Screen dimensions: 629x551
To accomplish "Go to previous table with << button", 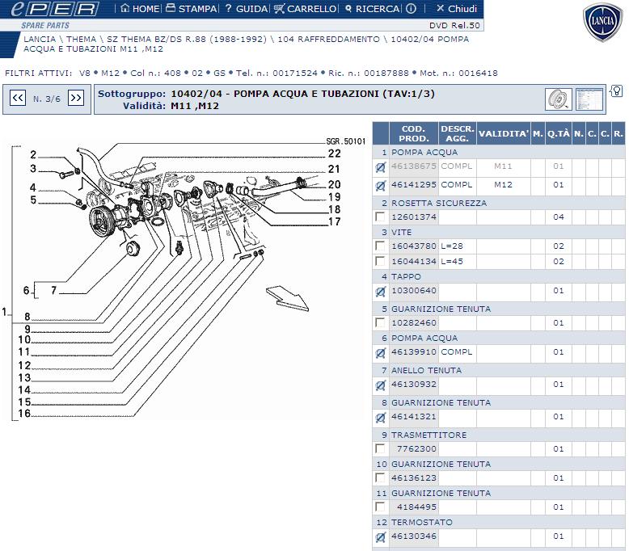I will click(18, 98).
